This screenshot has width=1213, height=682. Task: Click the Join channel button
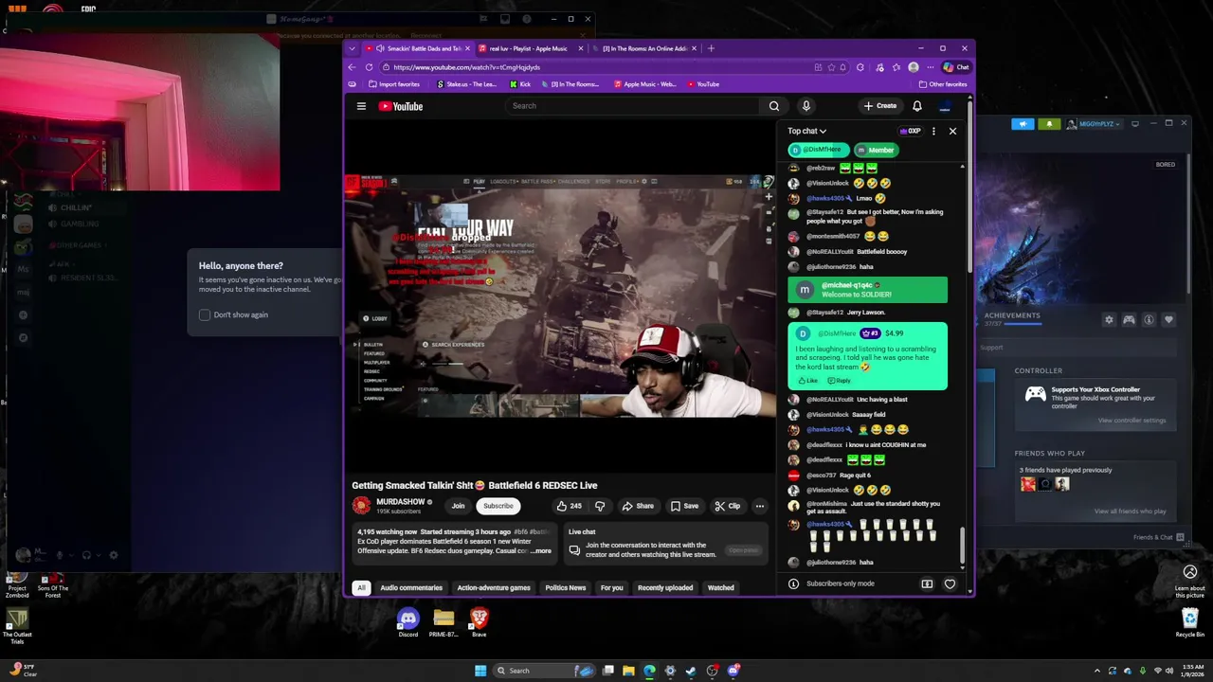pos(458,506)
